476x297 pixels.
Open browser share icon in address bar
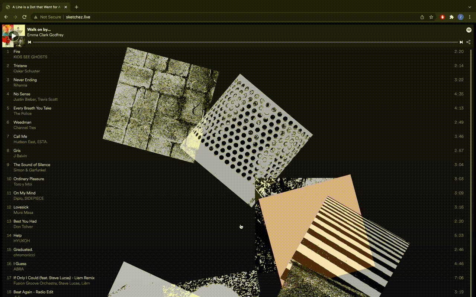[x=422, y=17]
